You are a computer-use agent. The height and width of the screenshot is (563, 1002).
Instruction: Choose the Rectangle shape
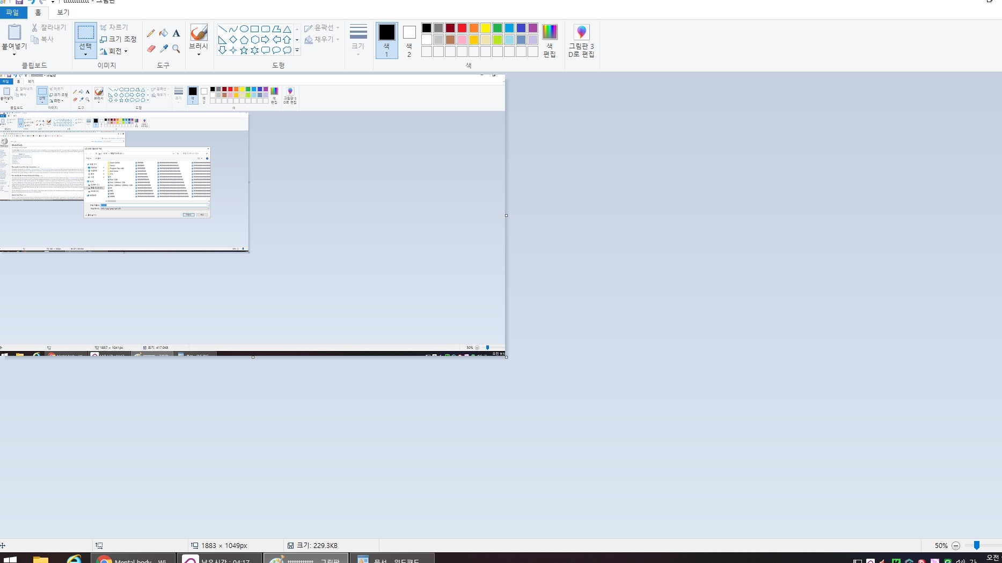[254, 29]
